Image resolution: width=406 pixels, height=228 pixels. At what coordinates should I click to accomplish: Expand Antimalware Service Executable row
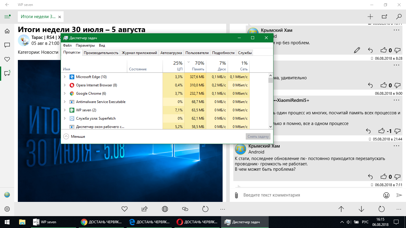65,102
